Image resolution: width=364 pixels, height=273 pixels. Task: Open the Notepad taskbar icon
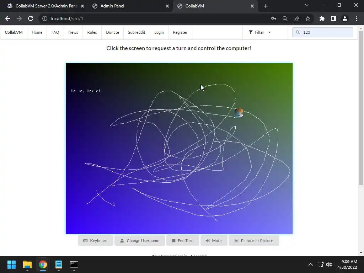click(59, 264)
